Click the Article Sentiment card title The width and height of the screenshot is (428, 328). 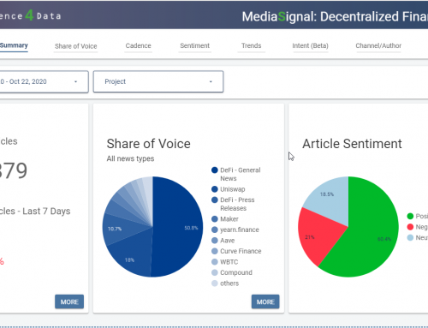(352, 144)
